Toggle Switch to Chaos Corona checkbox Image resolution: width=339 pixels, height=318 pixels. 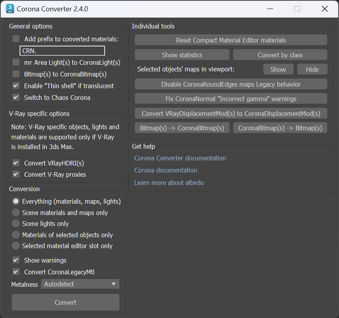coord(16,97)
